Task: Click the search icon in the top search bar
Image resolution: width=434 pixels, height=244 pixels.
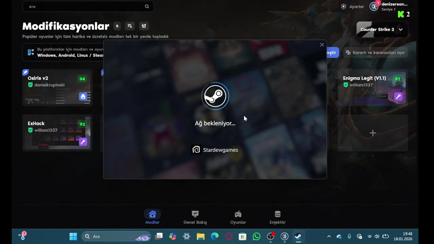Action: (147, 6)
